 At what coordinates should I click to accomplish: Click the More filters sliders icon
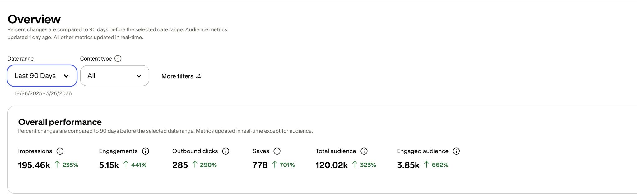point(199,76)
